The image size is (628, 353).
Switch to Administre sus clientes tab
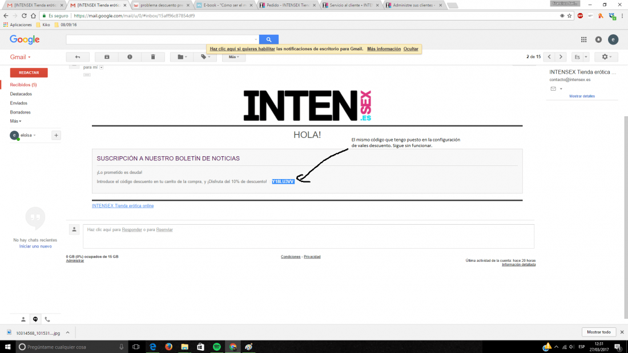point(414,5)
